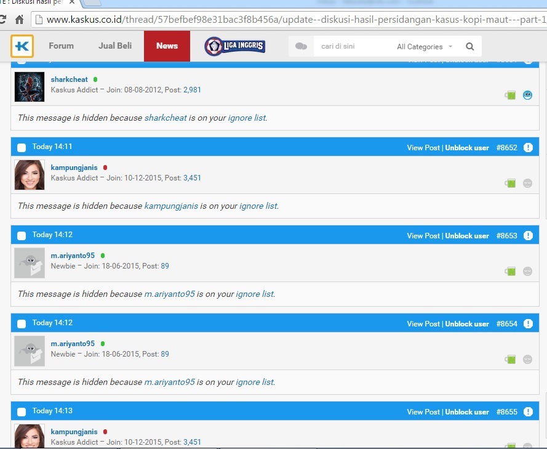This screenshot has height=449, width=547.
Task: Open the Liga Inggris banner logo
Action: pos(235,46)
